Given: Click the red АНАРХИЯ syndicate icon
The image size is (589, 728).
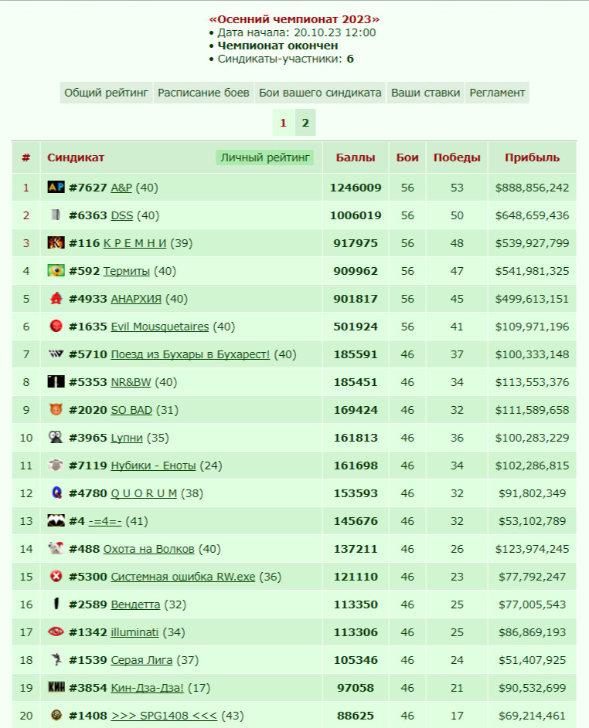Looking at the screenshot, I should (56, 298).
